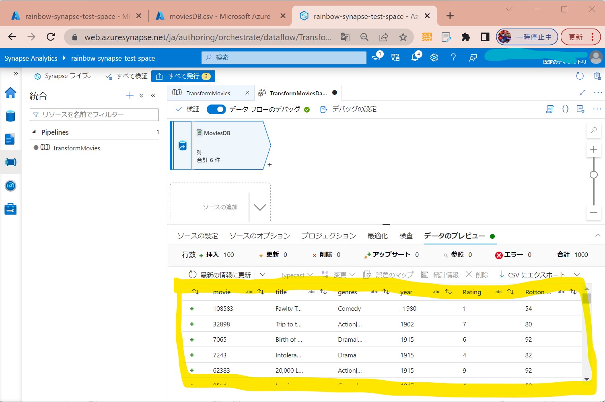Collapse the Pipelines tree group
The width and height of the screenshot is (605, 402).
34,132
